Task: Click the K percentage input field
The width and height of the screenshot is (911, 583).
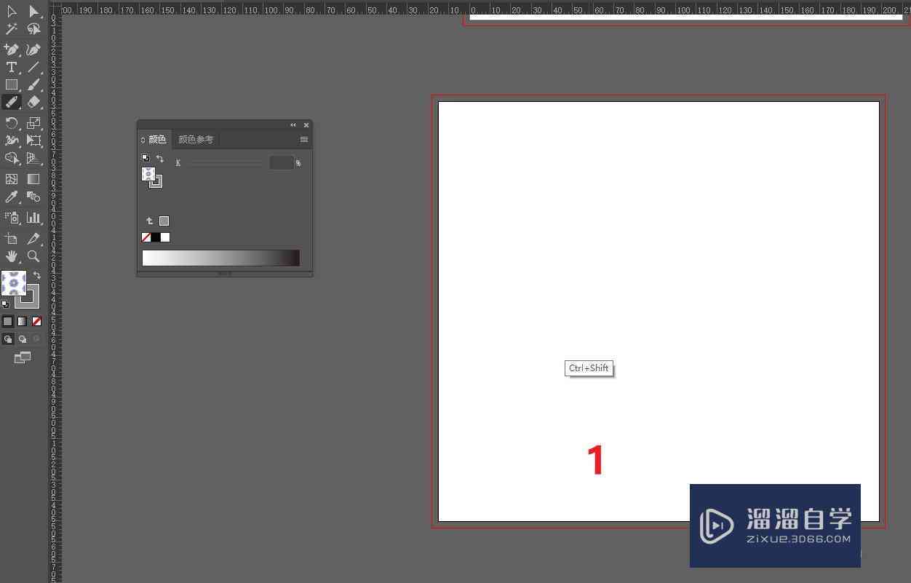Action: click(282, 163)
